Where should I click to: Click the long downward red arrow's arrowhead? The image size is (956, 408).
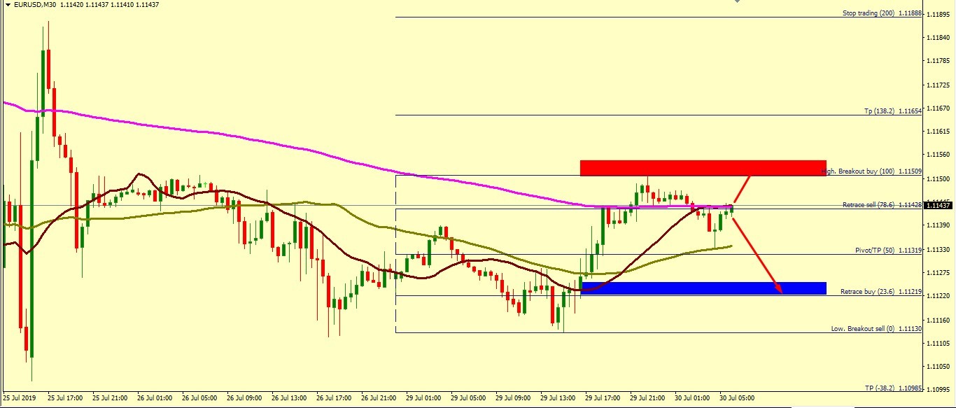point(778,288)
